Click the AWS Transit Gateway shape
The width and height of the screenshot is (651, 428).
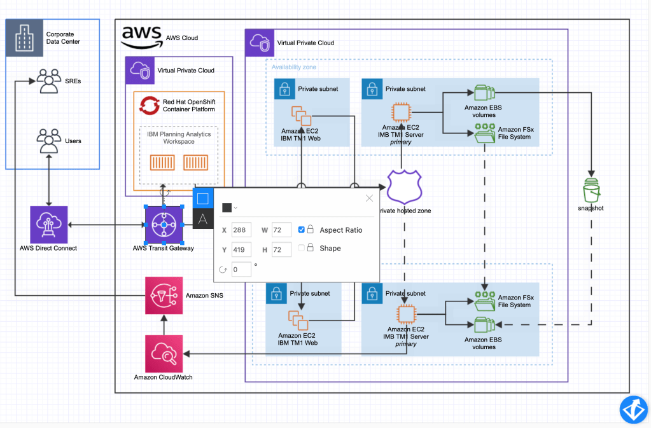coord(164,225)
